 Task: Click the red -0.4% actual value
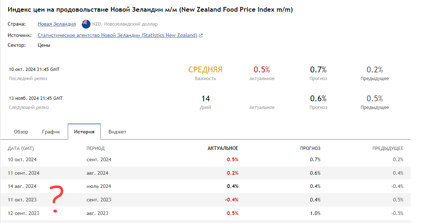(232, 200)
